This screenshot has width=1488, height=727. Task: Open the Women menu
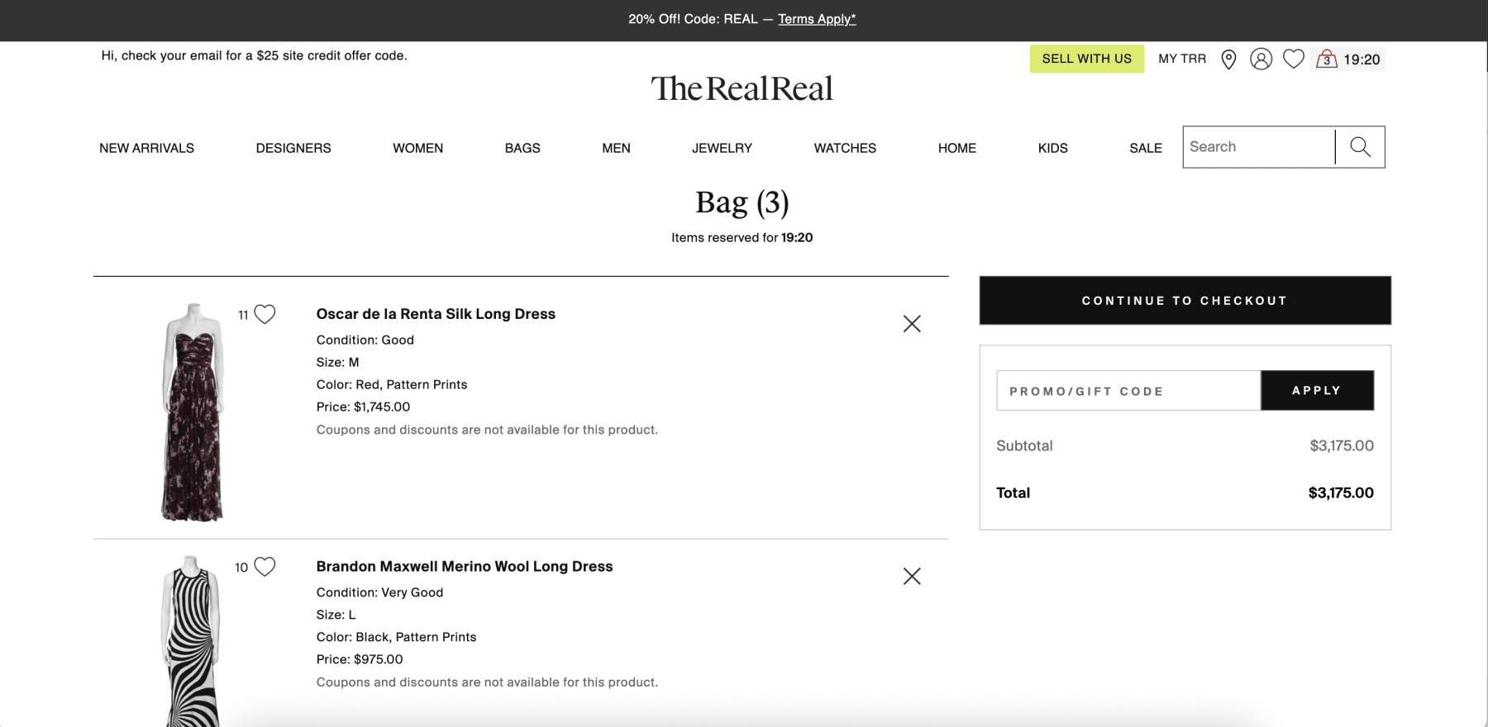[417, 149]
